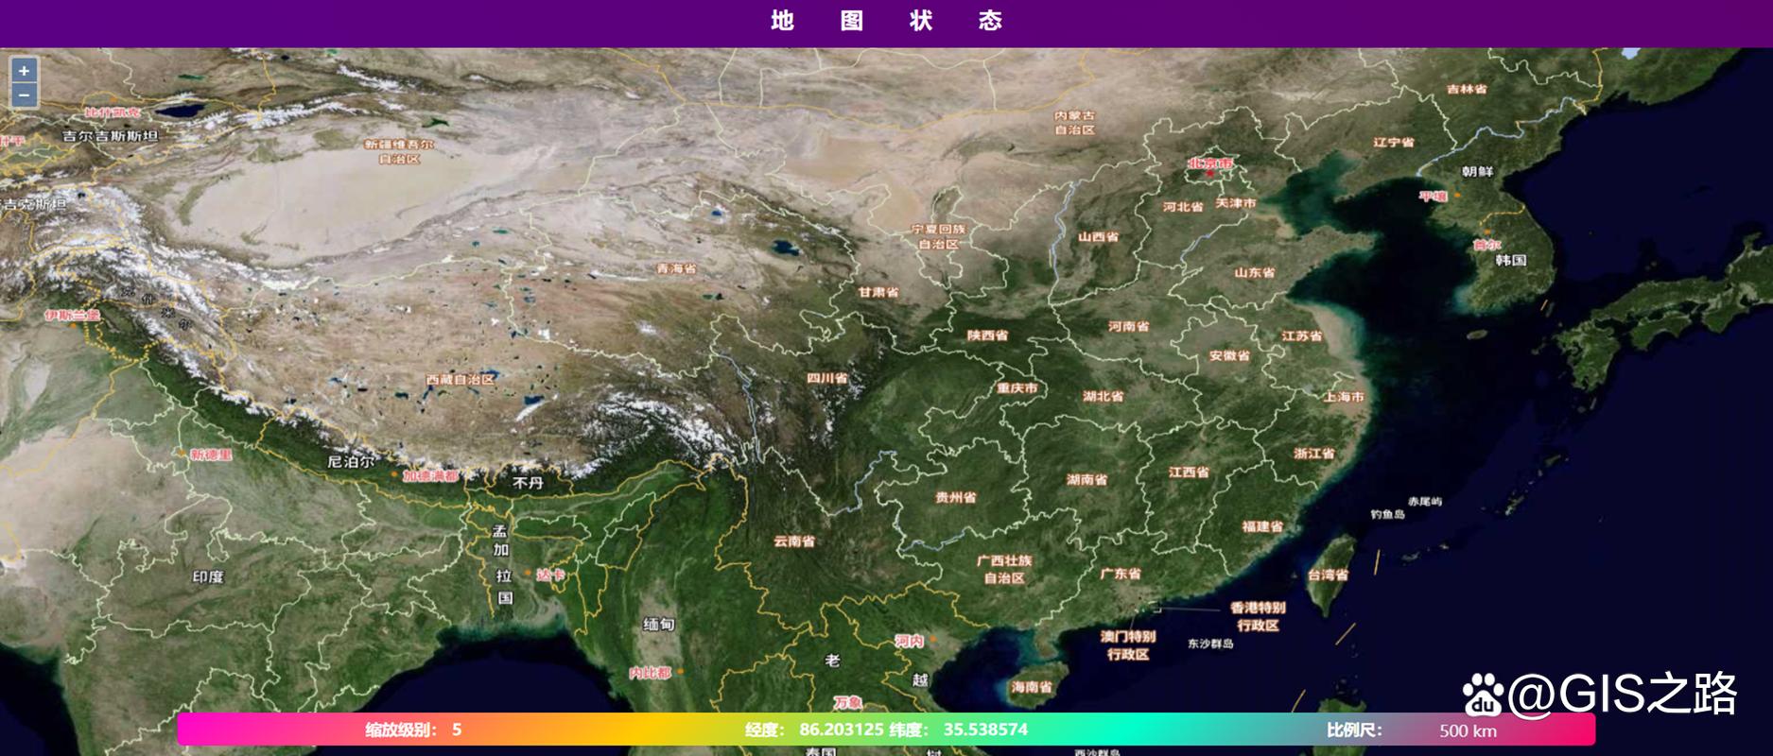The image size is (1773, 756).
Task: Click the 陕西省 map label
Action: pos(987,335)
